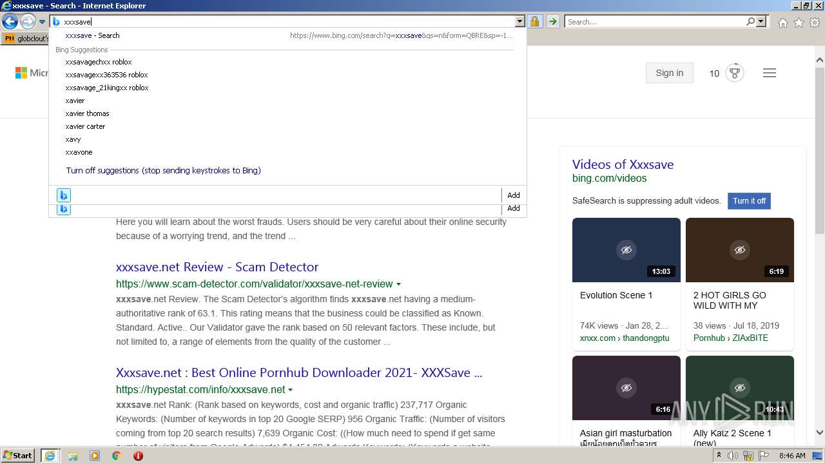Open '2 HOT GIRLS GO WILD WITH MY' title
Viewport: 825px width, 464px height.
(x=730, y=300)
